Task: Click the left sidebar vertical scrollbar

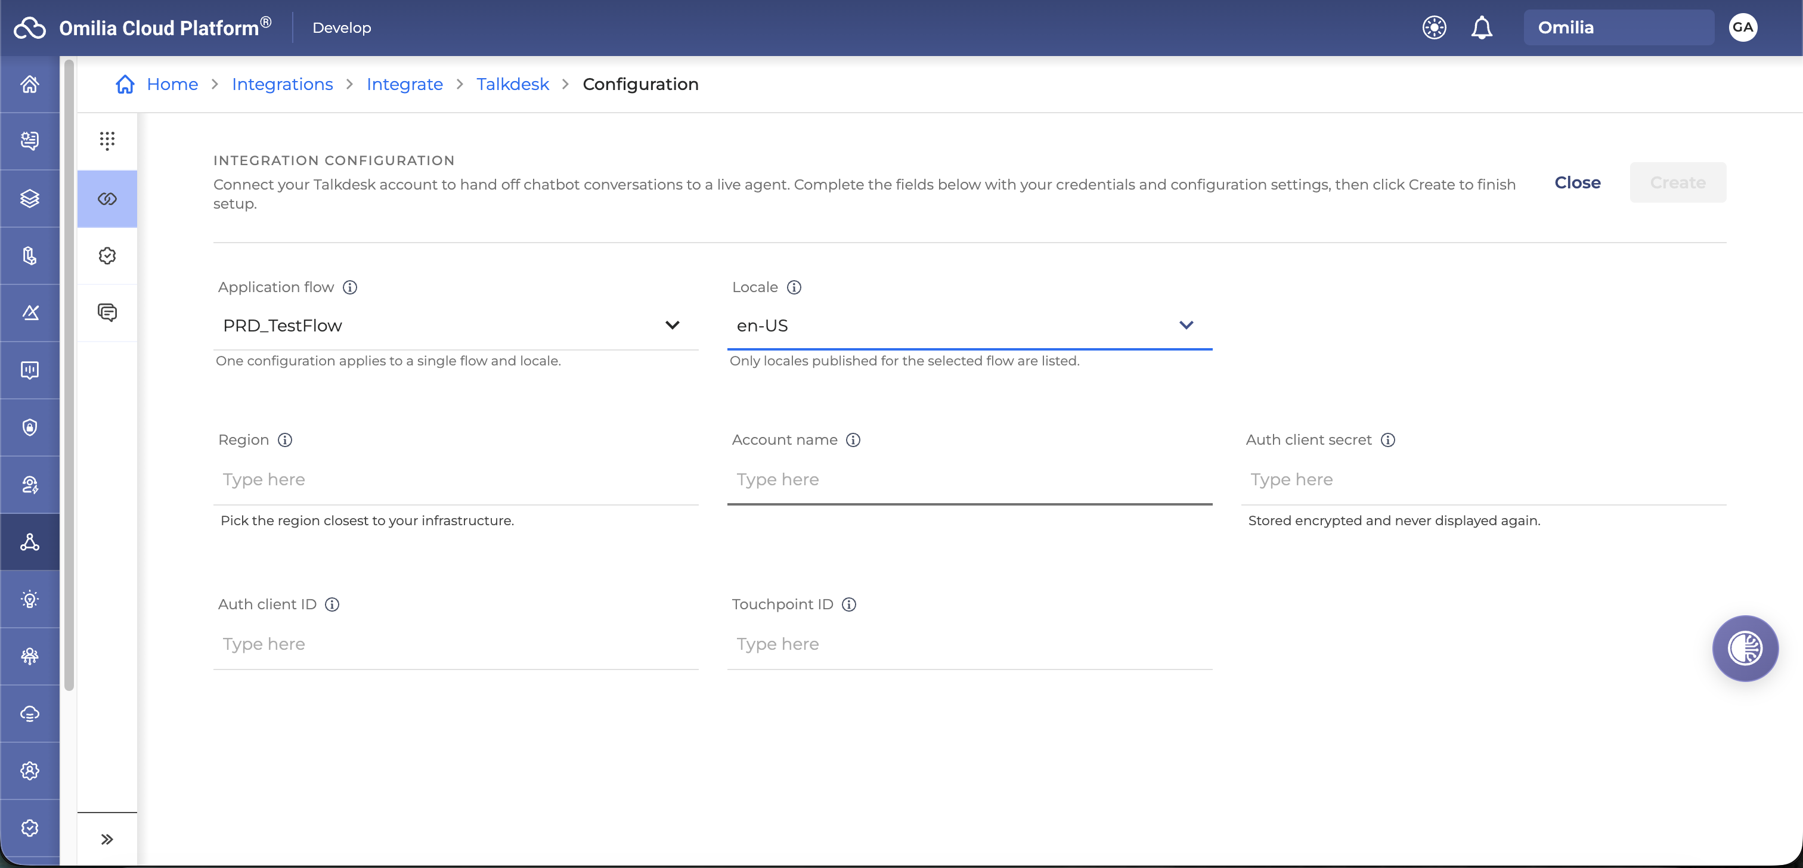Action: [69, 375]
